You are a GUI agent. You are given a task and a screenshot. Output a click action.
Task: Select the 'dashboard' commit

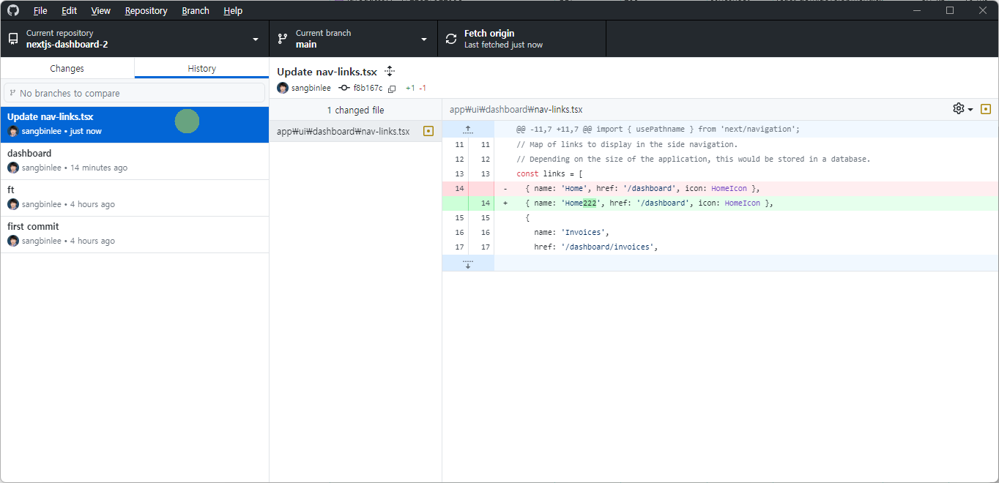pos(135,161)
